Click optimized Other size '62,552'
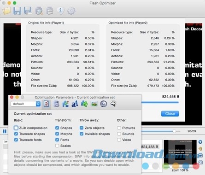The width and height of the screenshot is (205, 175). [154, 80]
